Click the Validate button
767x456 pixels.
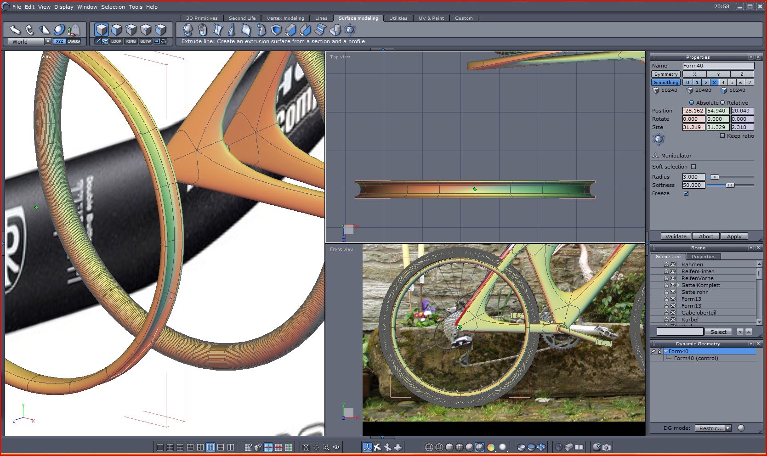[676, 236]
